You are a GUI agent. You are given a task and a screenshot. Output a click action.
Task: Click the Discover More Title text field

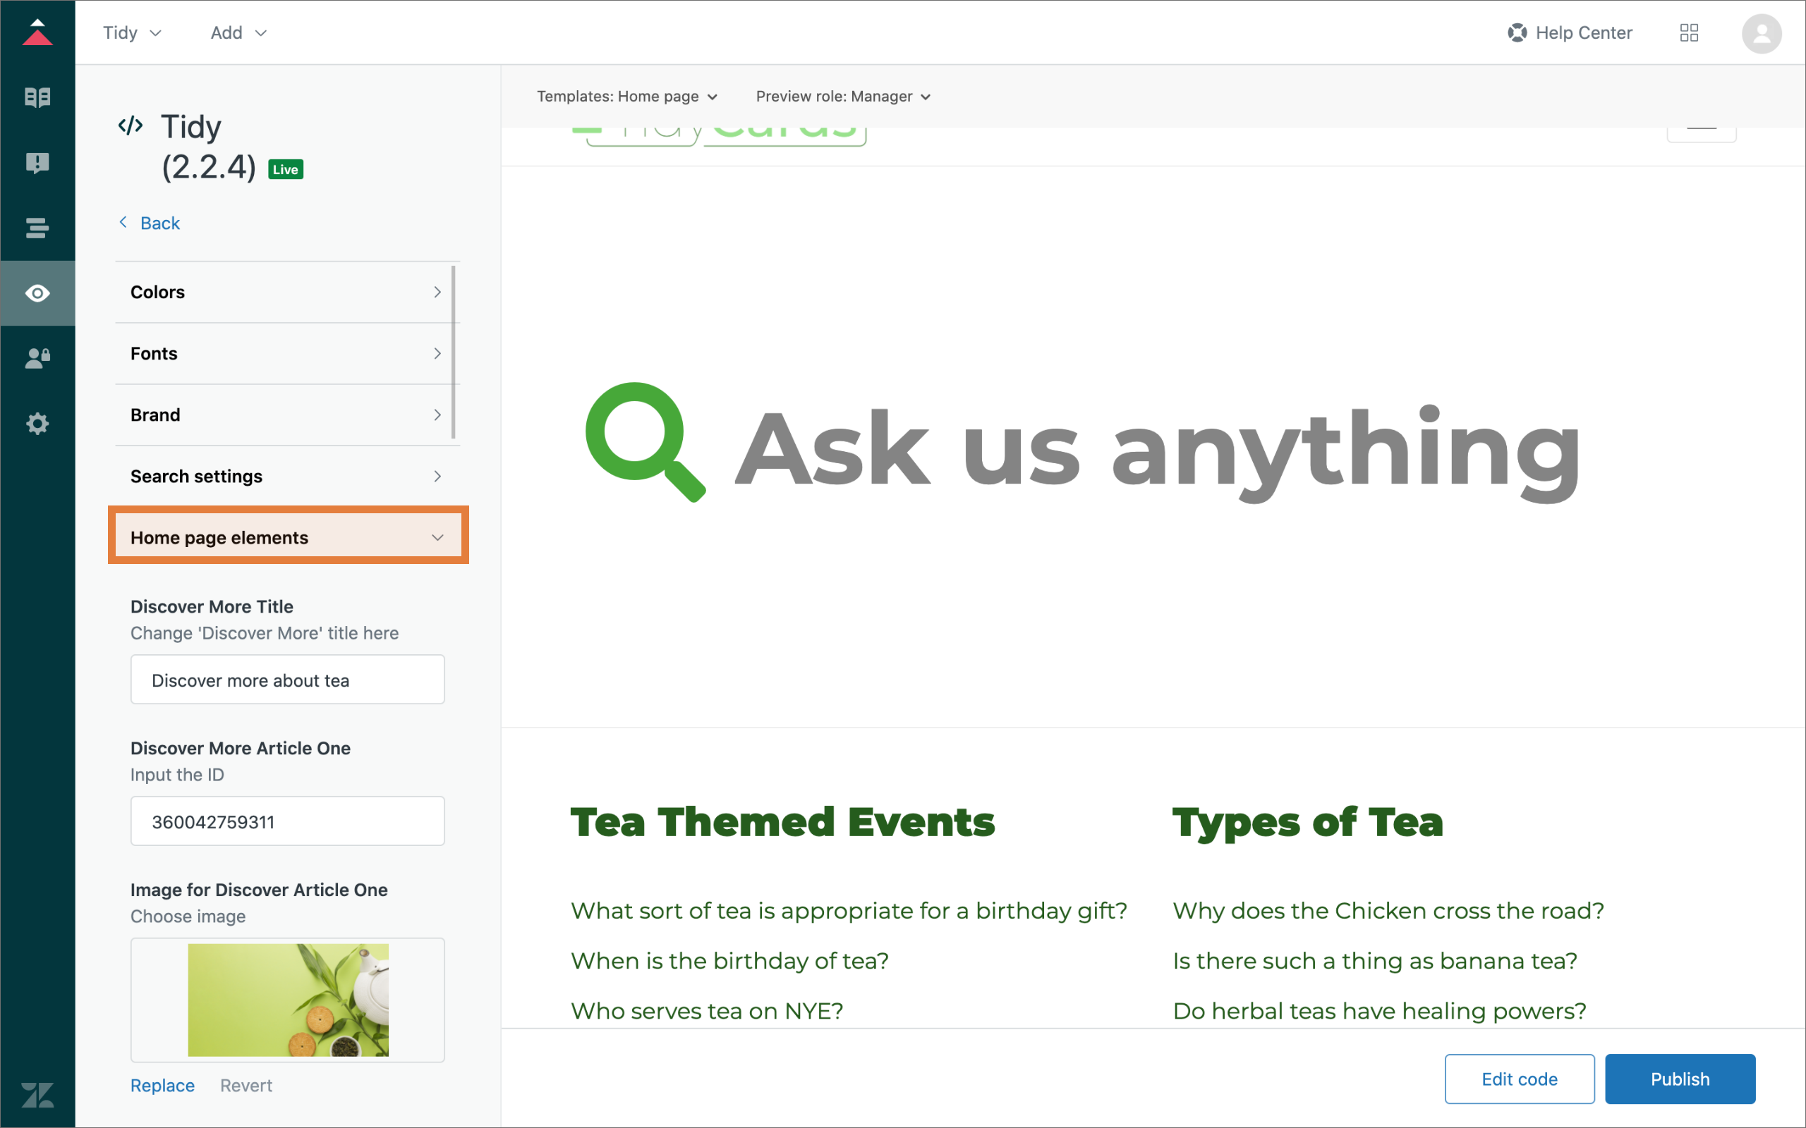287,680
